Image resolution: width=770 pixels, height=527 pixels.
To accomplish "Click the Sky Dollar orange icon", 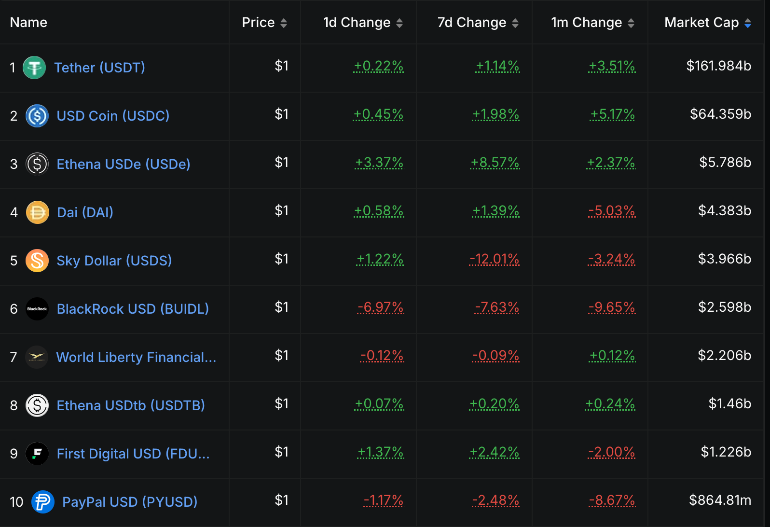I will [37, 261].
